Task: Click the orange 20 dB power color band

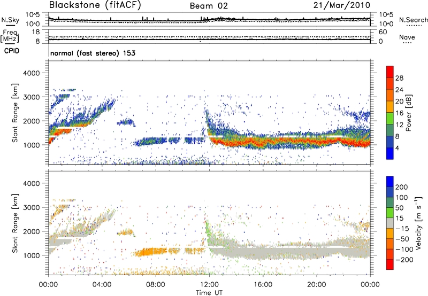Action: pos(390,95)
